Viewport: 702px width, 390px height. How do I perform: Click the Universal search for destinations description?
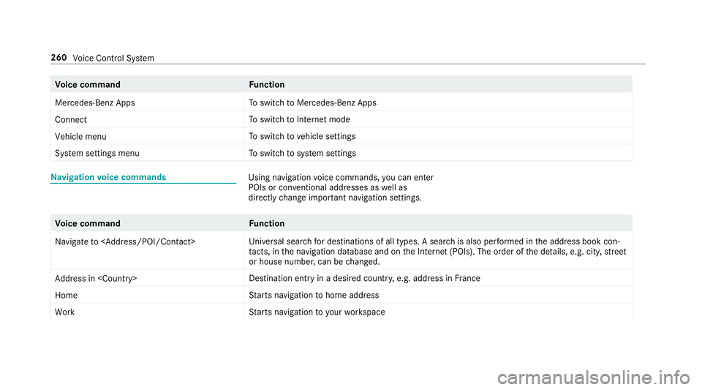[437, 251]
